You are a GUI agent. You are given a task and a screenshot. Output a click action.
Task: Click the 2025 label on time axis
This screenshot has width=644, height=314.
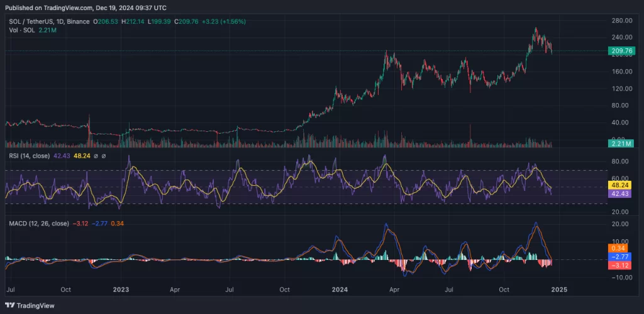click(x=559, y=291)
